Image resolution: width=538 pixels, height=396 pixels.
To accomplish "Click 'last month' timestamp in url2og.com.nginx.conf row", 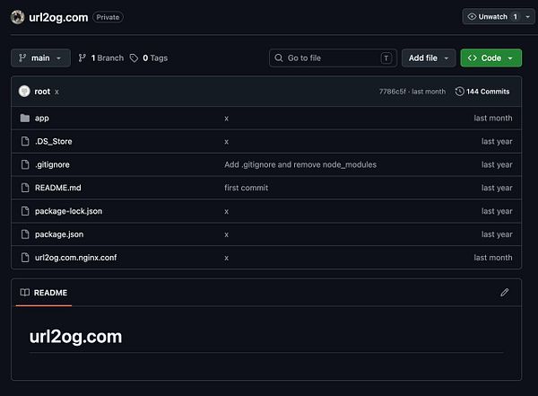I will 492,258.
